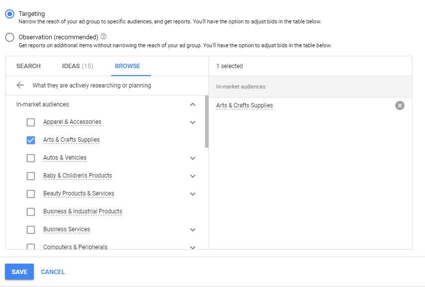Click the Save button
This screenshot has height=287, width=425.
(19, 272)
